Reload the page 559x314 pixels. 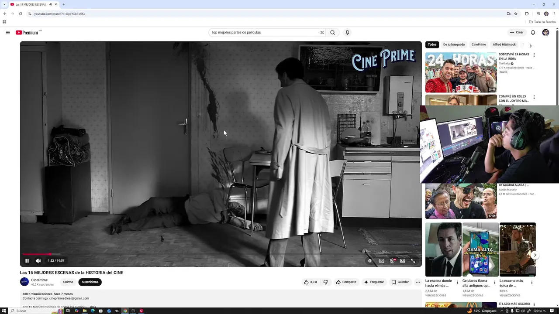[20, 14]
